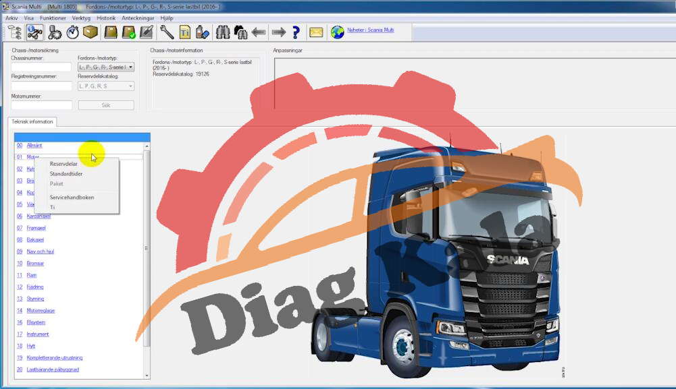Viewport: 676px width, 389px height.
Task: Click the Scania Multi icon in title bar
Action: tap(5, 7)
